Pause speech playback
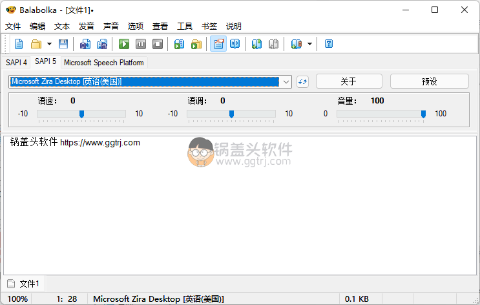The width and height of the screenshot is (480, 305). point(141,44)
